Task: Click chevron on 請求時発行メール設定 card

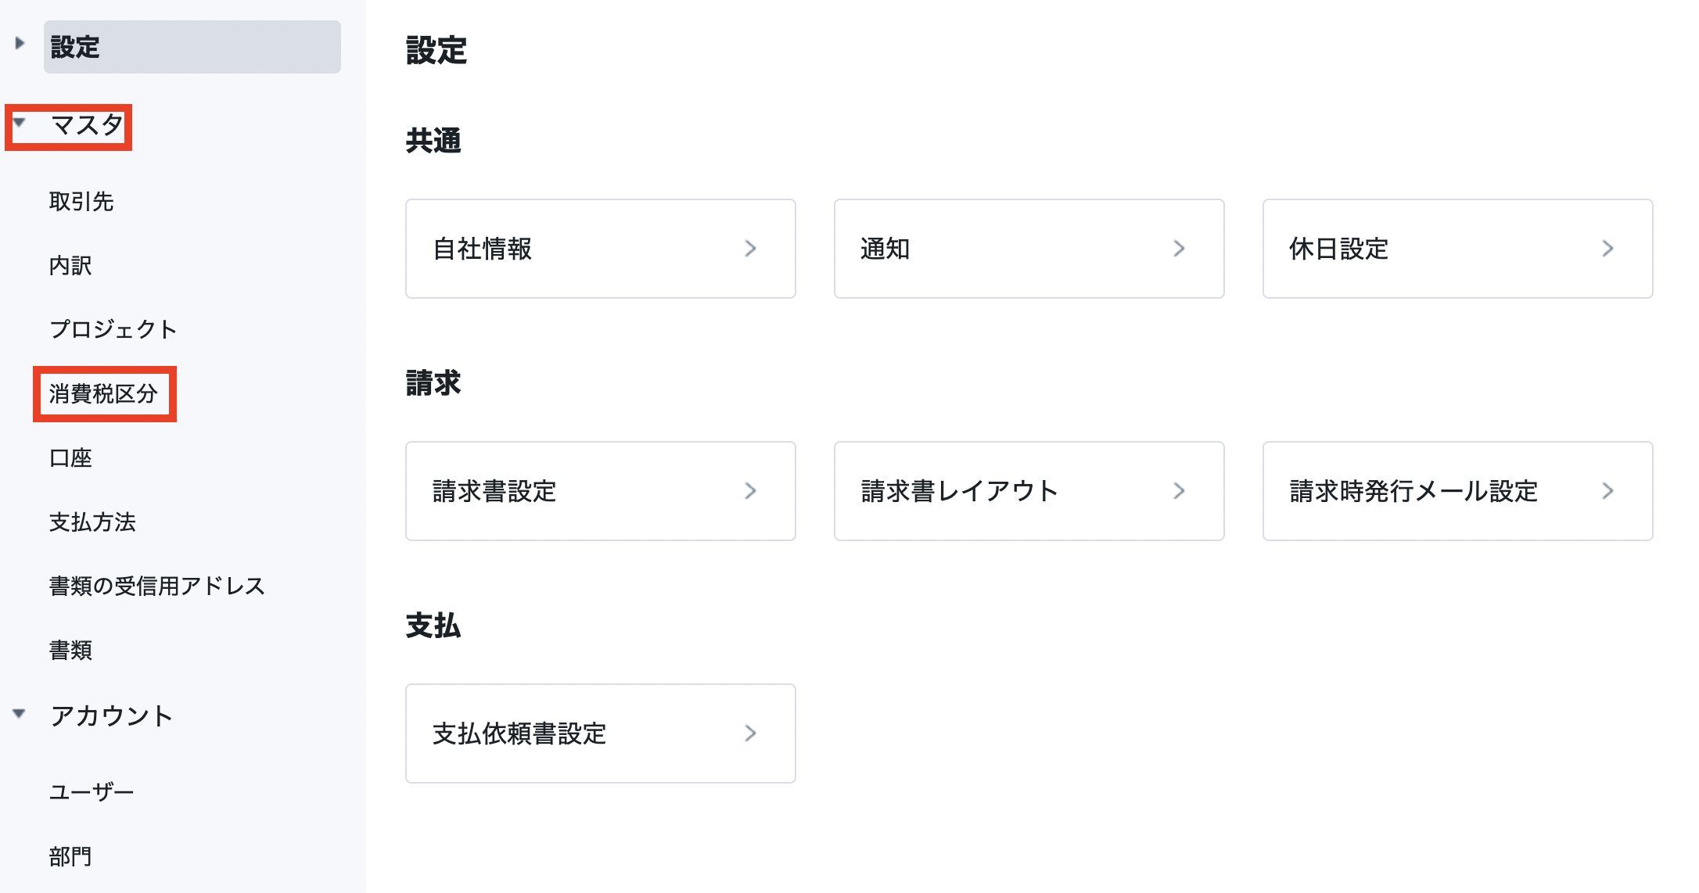Action: pyautogui.click(x=1607, y=491)
